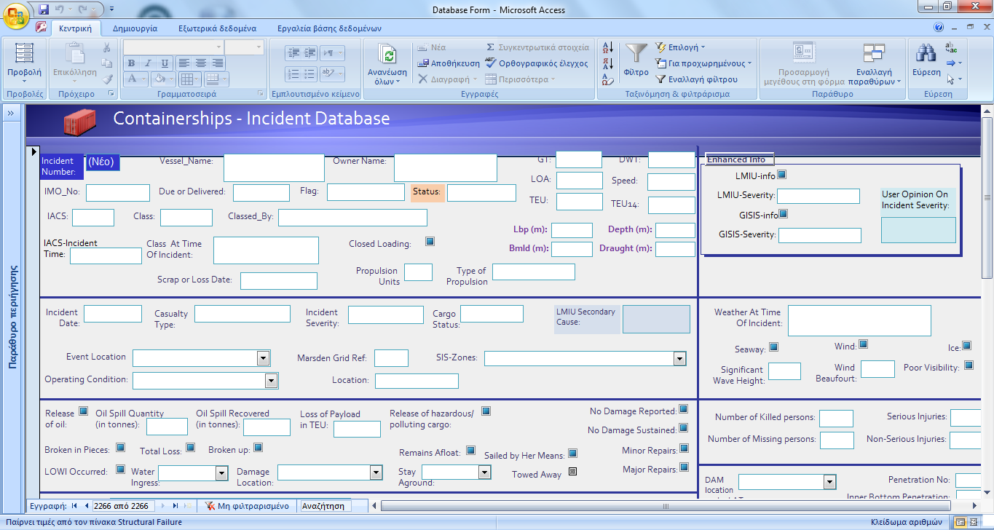Open the font color button
994x530 pixels.
135,79
